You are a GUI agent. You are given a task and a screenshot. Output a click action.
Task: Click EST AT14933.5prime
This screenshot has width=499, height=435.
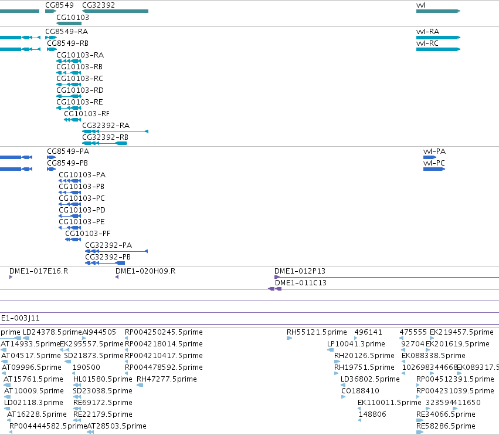(30, 344)
